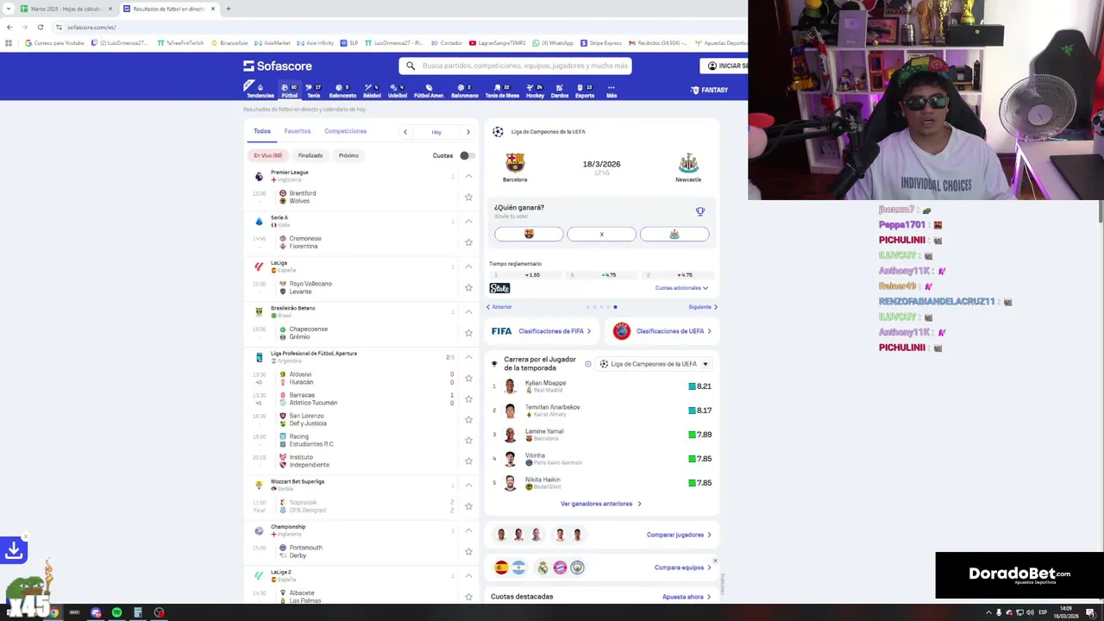Open the Tendencias sports section
Screen dimensions: 1104x621
260,91
